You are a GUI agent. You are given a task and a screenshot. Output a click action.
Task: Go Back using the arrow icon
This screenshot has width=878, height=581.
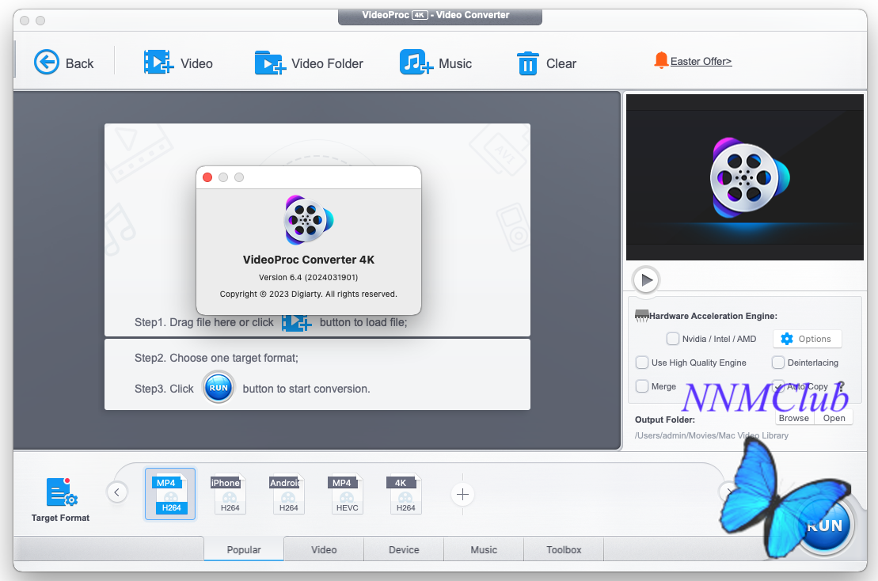click(47, 62)
